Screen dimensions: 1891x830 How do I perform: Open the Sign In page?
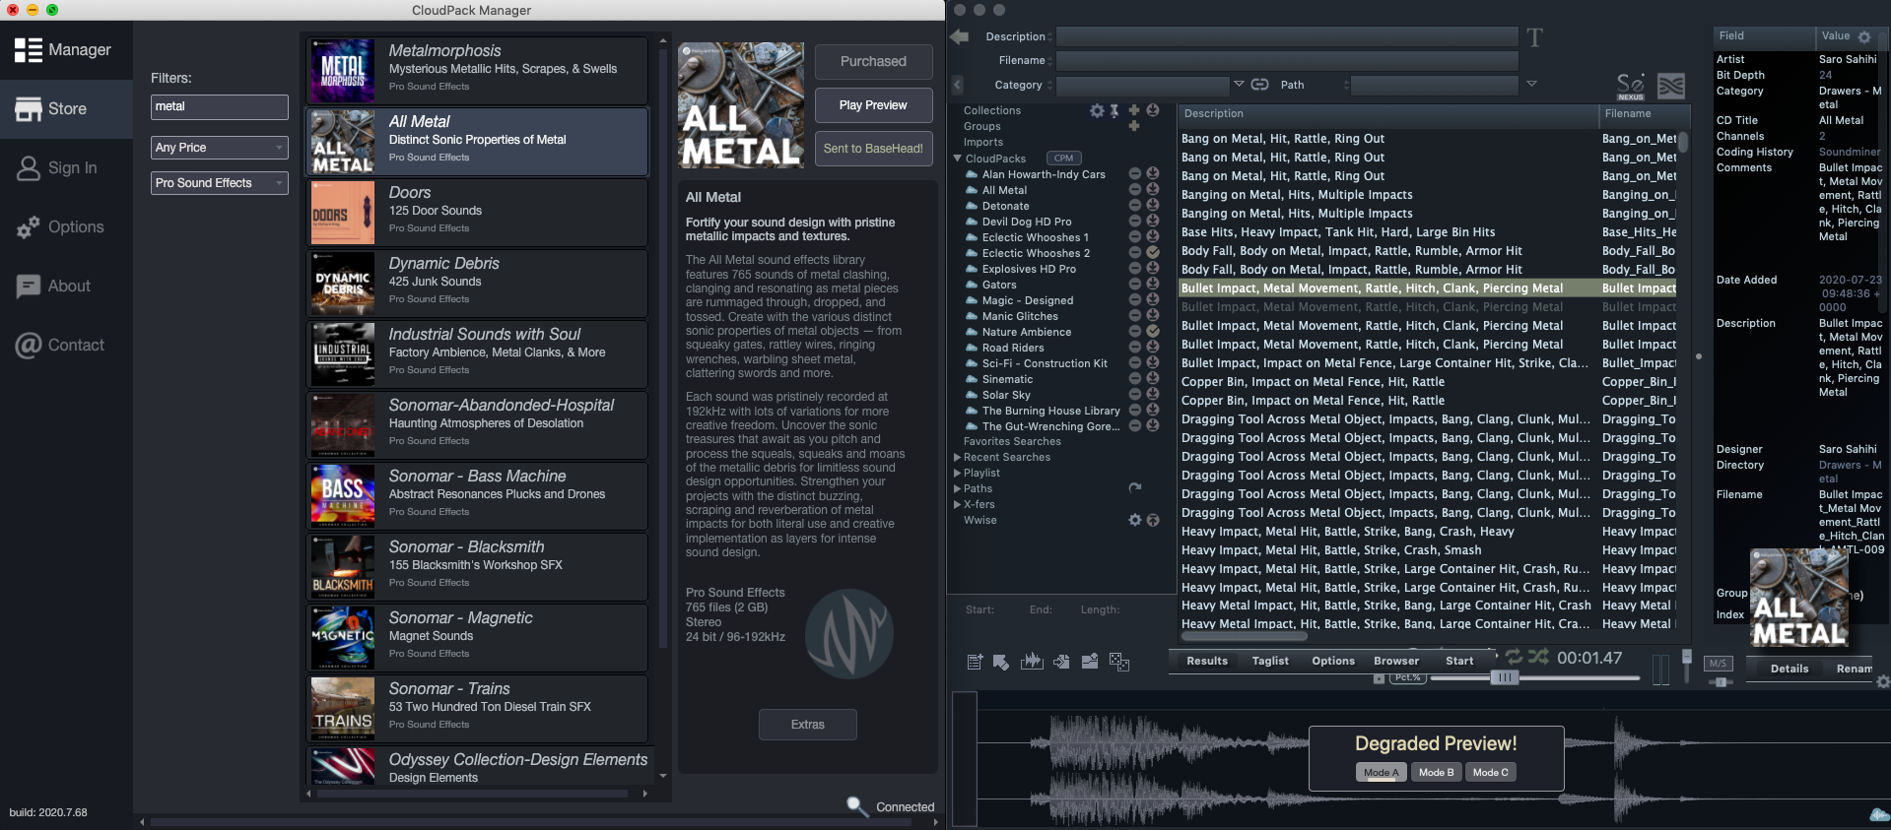click(x=66, y=168)
